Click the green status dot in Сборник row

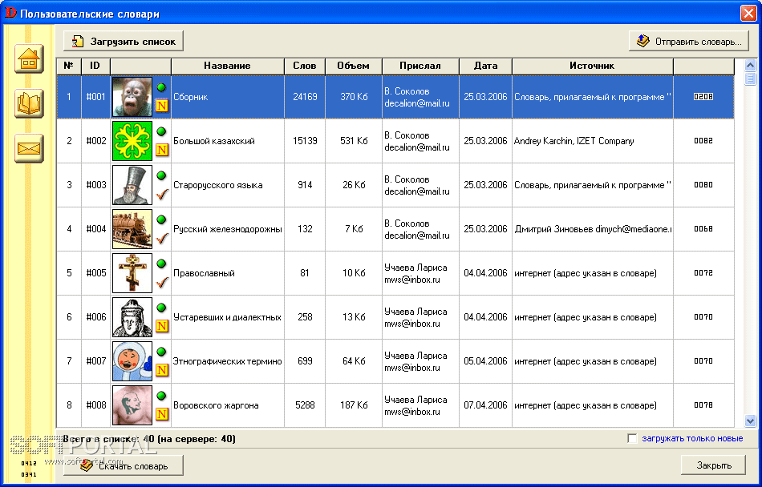[162, 87]
